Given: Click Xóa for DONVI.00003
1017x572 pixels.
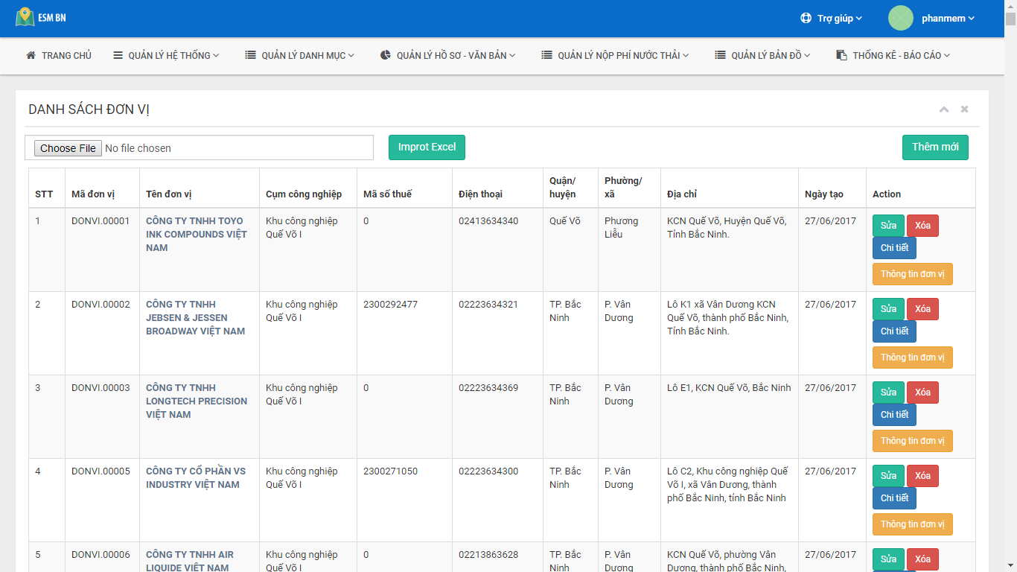Looking at the screenshot, I should point(922,393).
